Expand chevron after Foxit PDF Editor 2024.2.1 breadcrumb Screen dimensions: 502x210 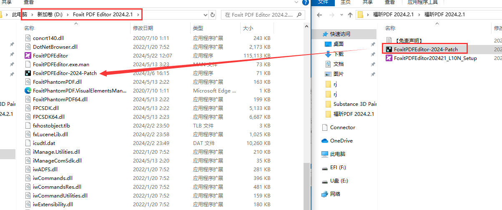coord(137,15)
